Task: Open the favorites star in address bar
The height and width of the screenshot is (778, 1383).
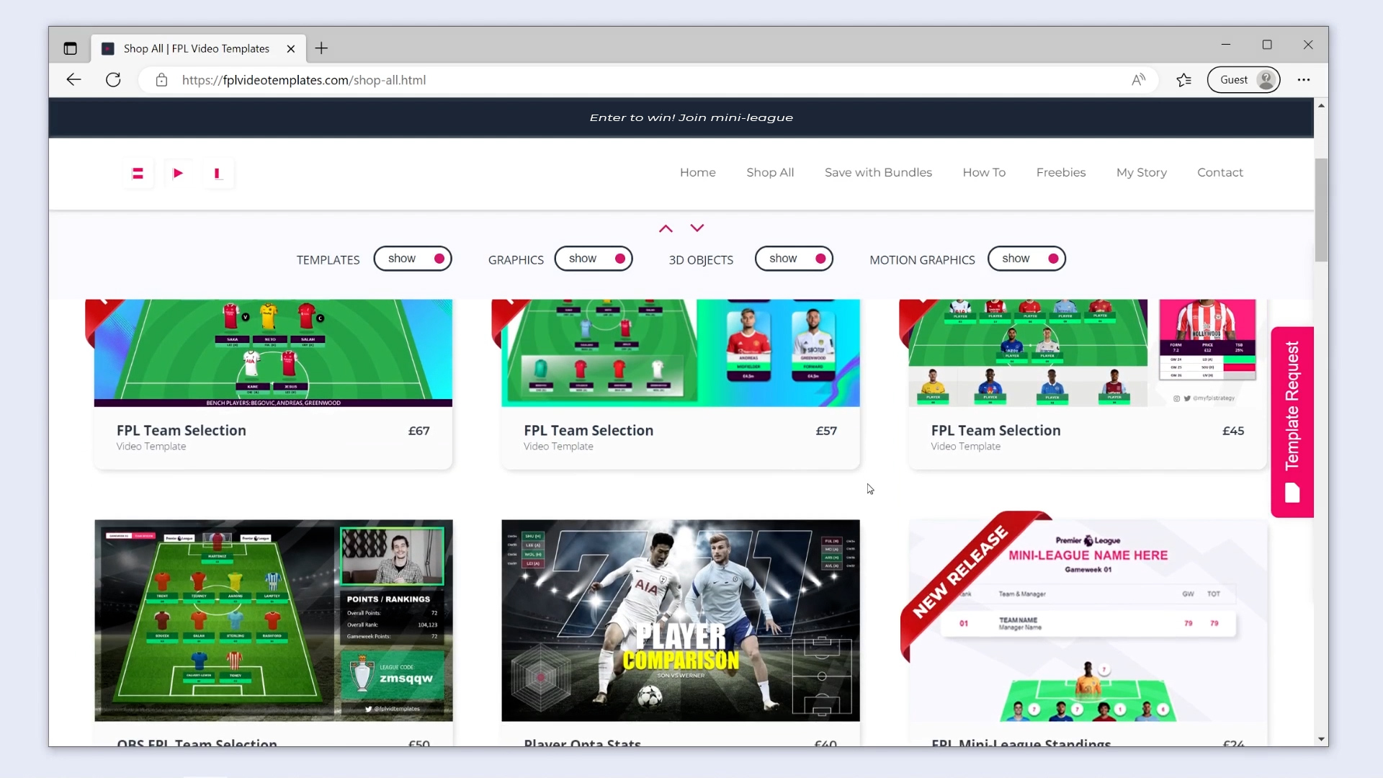Action: pyautogui.click(x=1183, y=79)
